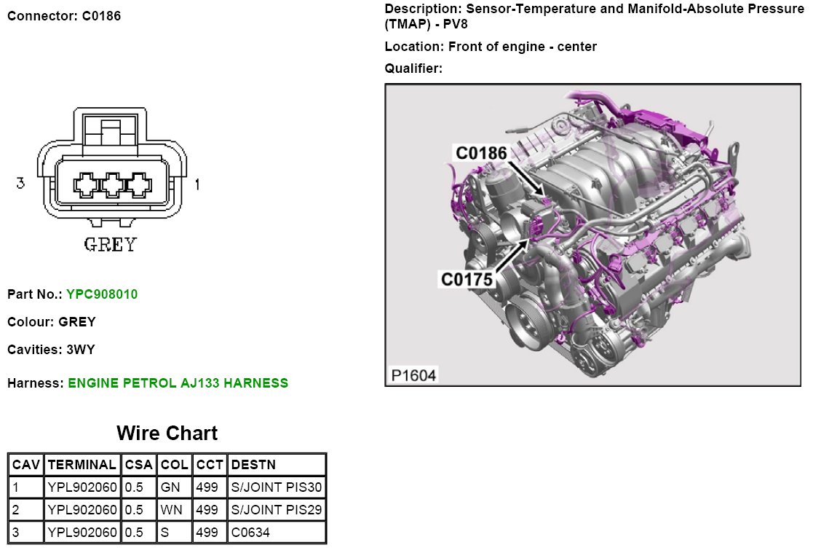813x553 pixels.
Task: Open the YPC908010 part number link
Action: (x=101, y=295)
